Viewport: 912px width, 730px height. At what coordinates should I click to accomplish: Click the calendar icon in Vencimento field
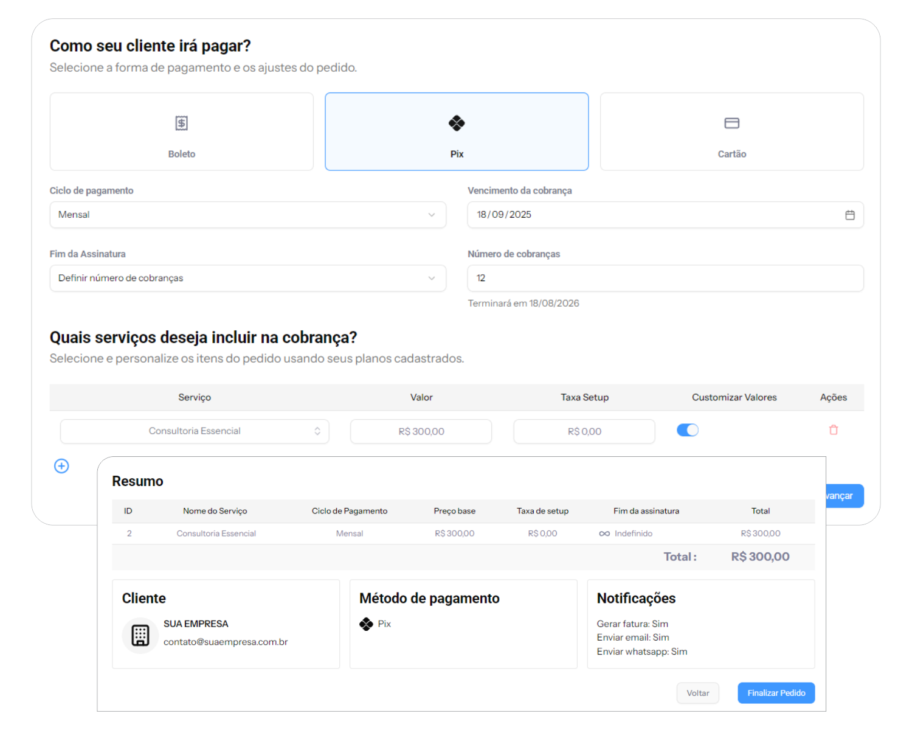click(x=849, y=215)
